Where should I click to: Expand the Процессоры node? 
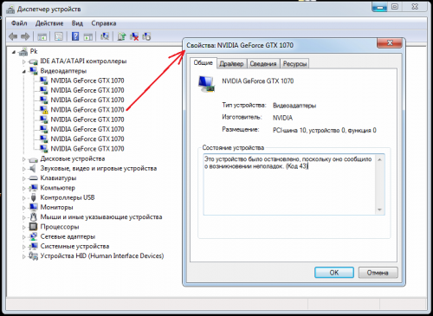point(24,227)
